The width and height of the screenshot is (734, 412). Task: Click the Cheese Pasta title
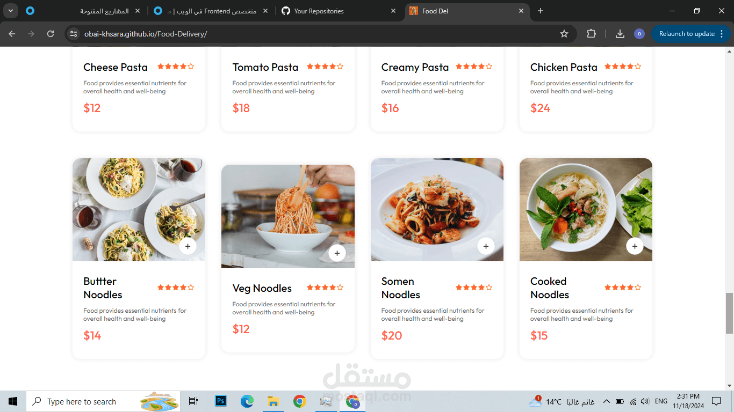116,67
